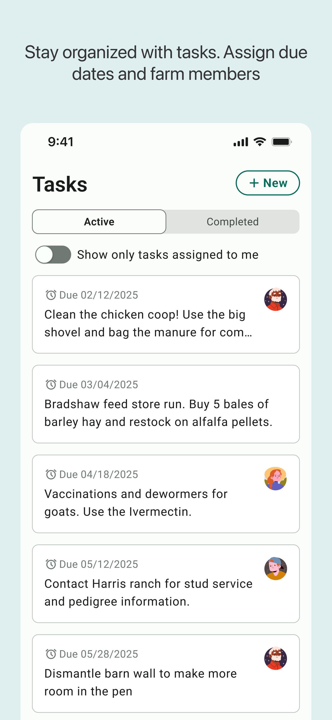The height and width of the screenshot is (720, 332).
Task: Tap the Wi-Fi status bar icon
Action: 260,142
